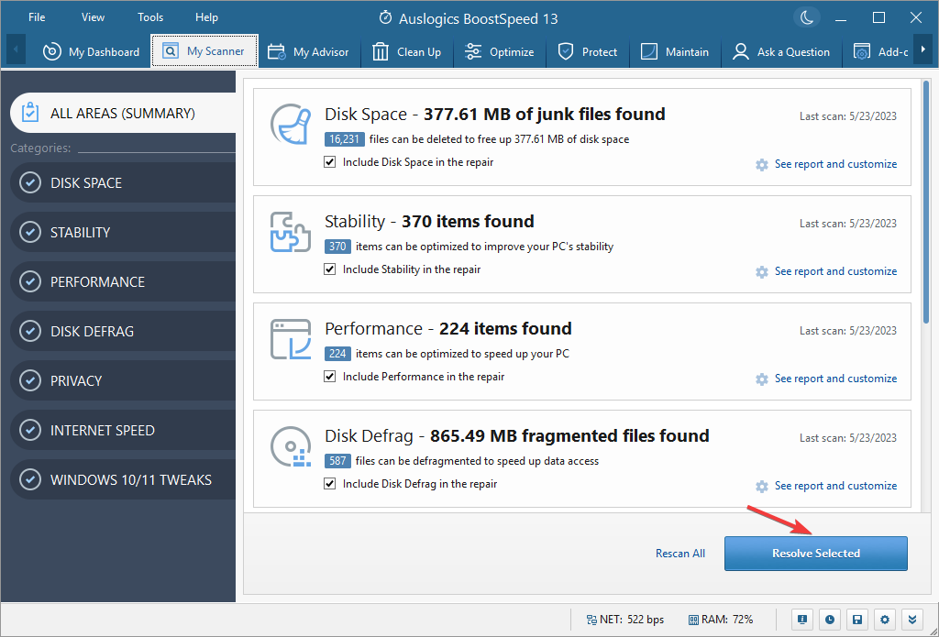939x637 pixels.
Task: Open Disk Defrag See report and customize
Action: (x=835, y=486)
